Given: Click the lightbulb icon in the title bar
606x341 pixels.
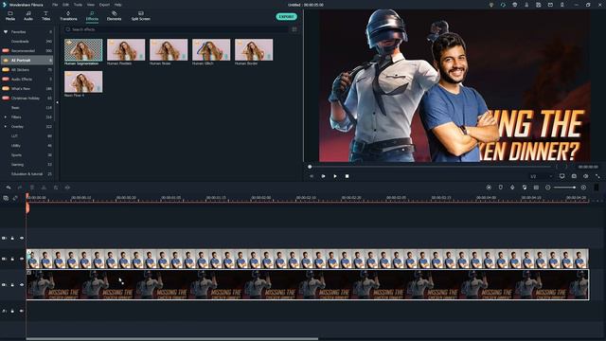Looking at the screenshot, I should click(x=491, y=5).
